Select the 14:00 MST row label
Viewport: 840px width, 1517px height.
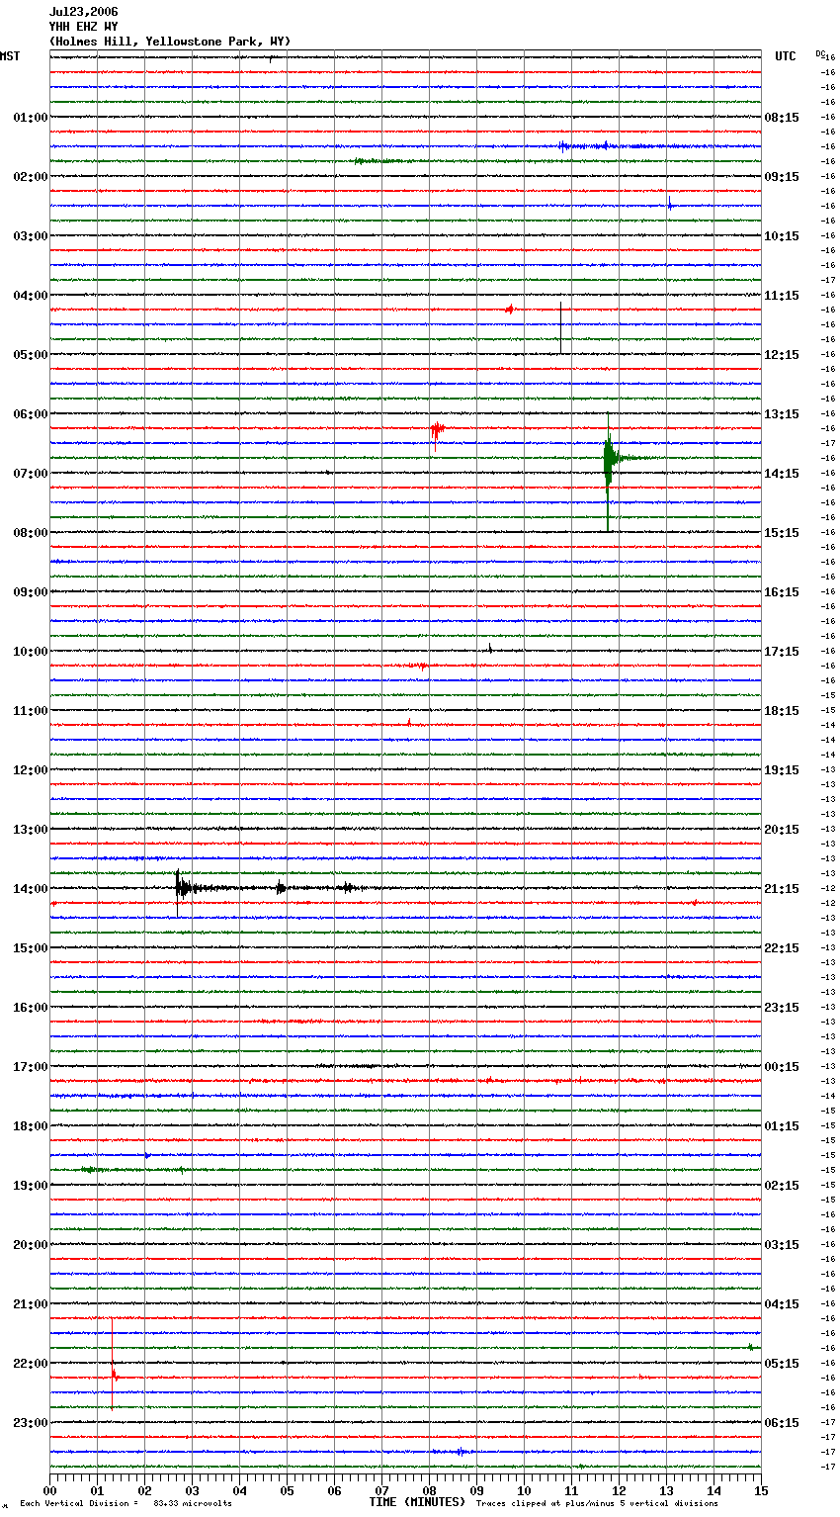[x=31, y=889]
